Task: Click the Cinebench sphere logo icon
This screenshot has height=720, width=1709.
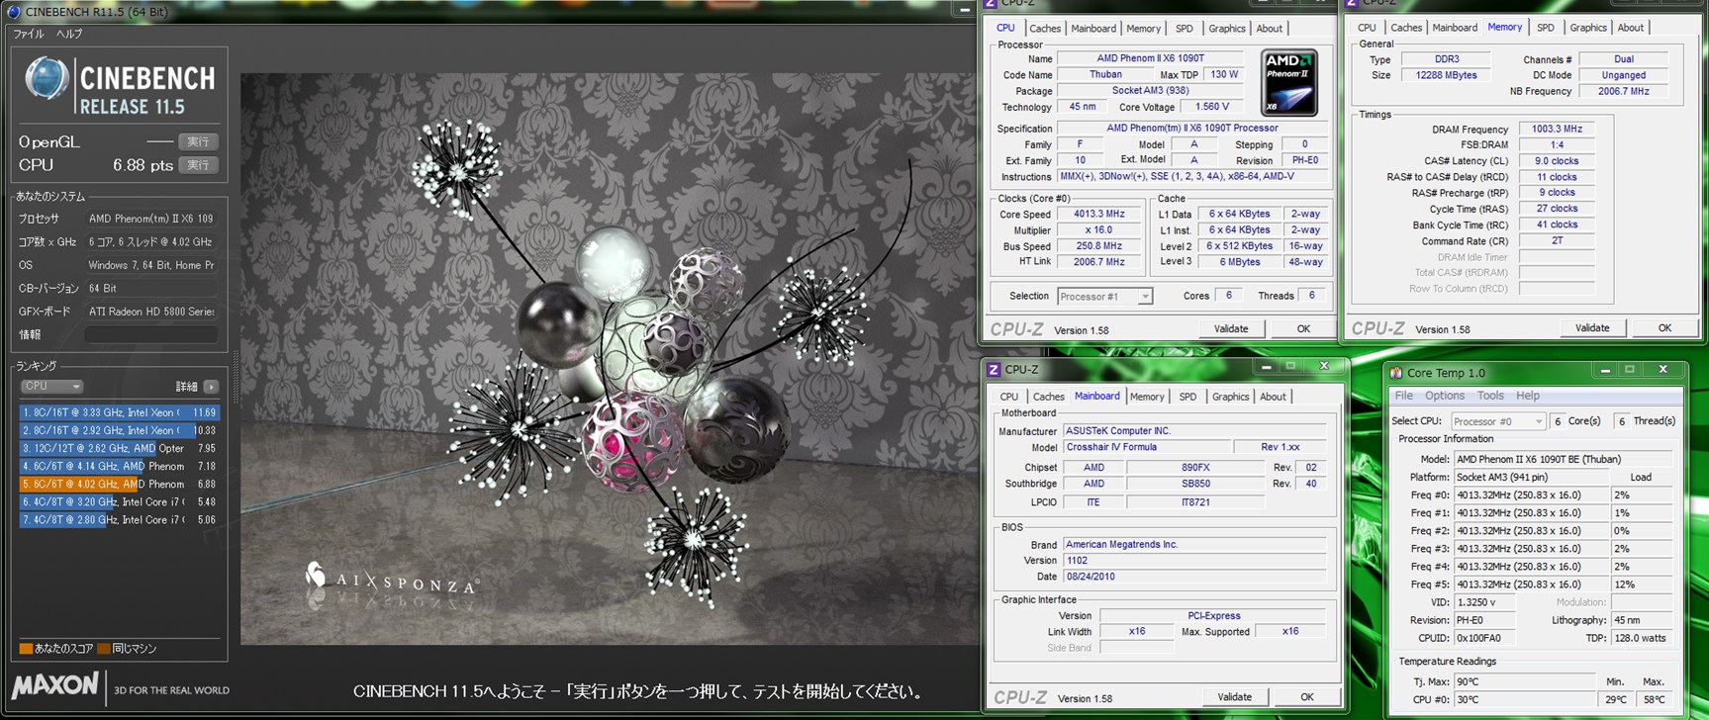Action: [x=47, y=78]
